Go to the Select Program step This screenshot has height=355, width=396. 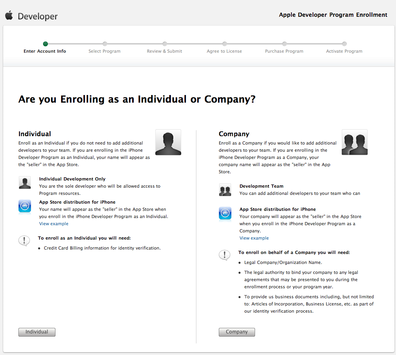click(105, 51)
